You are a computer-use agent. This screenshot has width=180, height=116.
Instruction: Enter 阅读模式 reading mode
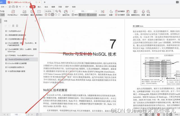pos(39,13)
